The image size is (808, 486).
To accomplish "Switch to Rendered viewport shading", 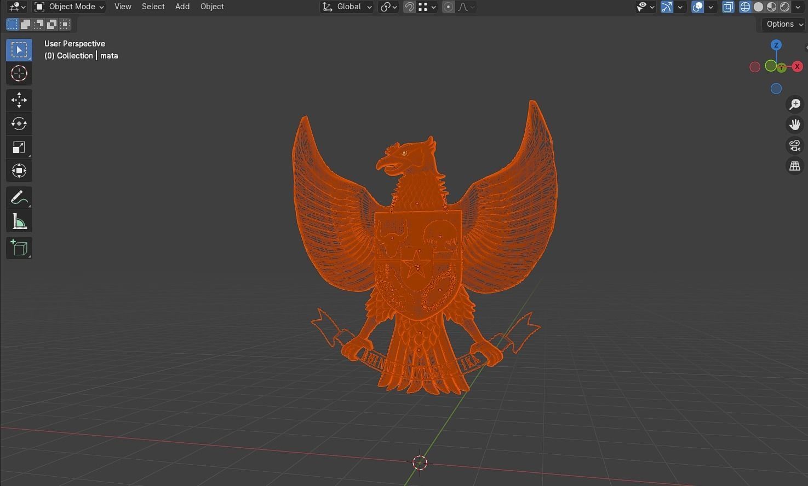I will (784, 7).
